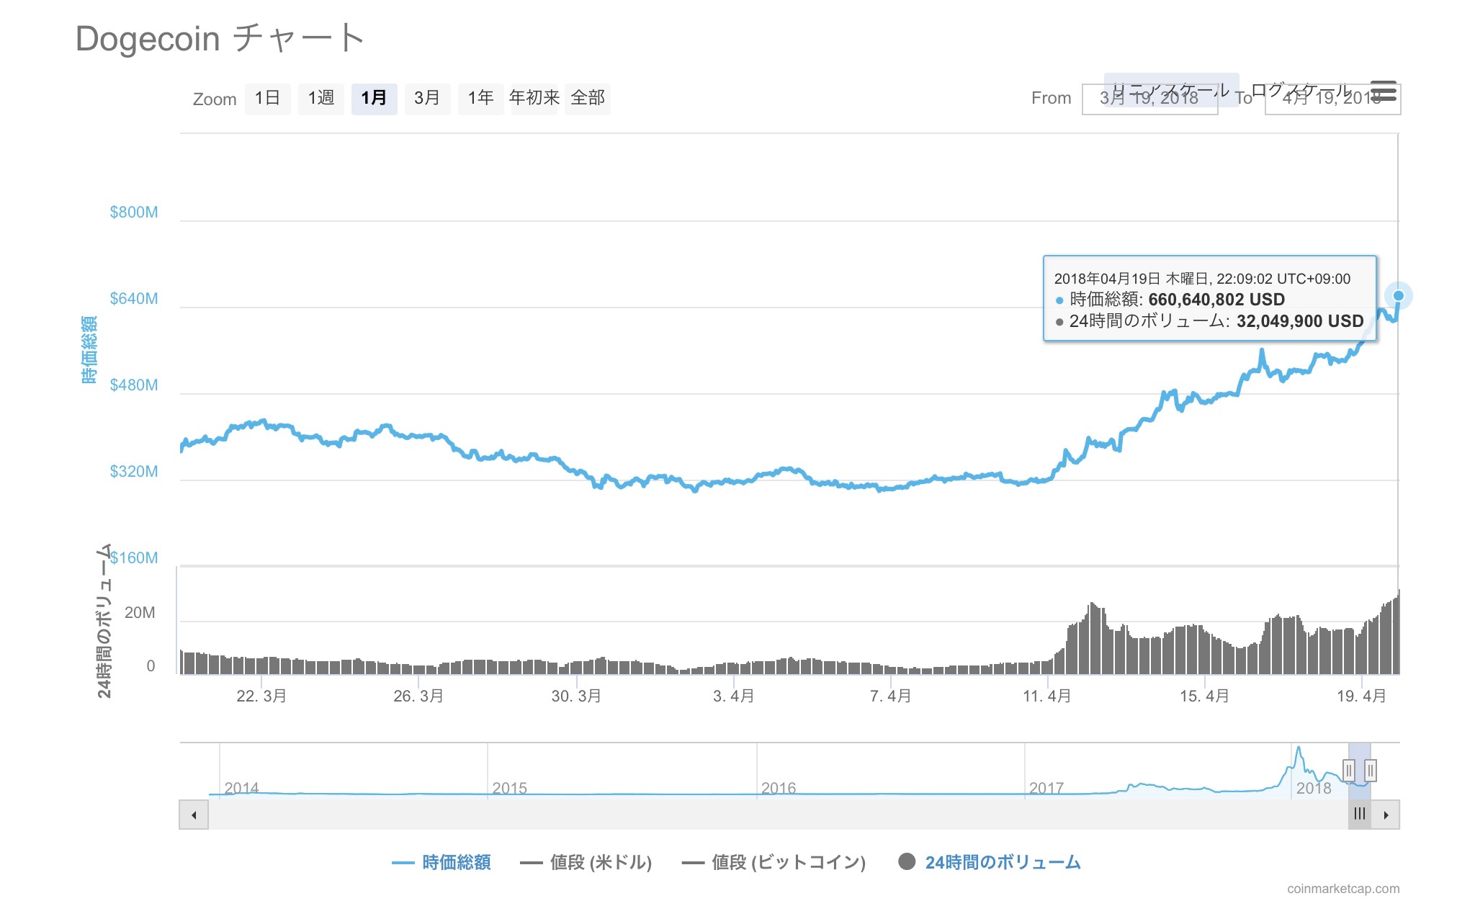Grab the navigator left range handle
This screenshot has width=1475, height=919.
click(x=1349, y=771)
